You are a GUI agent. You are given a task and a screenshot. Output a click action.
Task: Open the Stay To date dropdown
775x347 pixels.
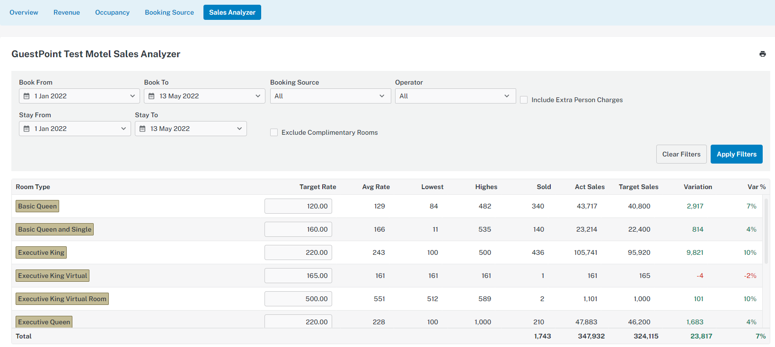point(191,129)
